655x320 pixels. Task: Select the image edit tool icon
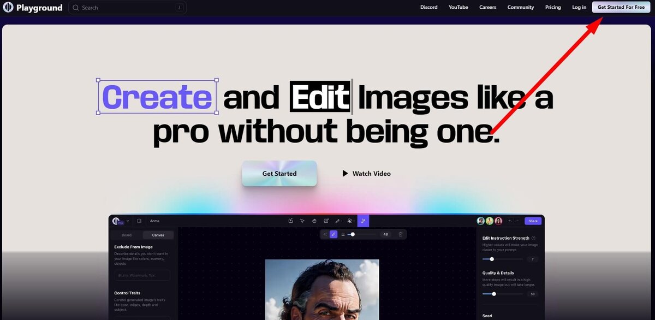tap(326, 221)
